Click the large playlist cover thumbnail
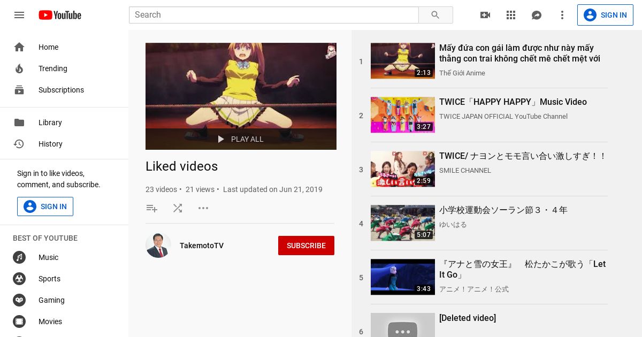The image size is (642, 337). coord(241,96)
